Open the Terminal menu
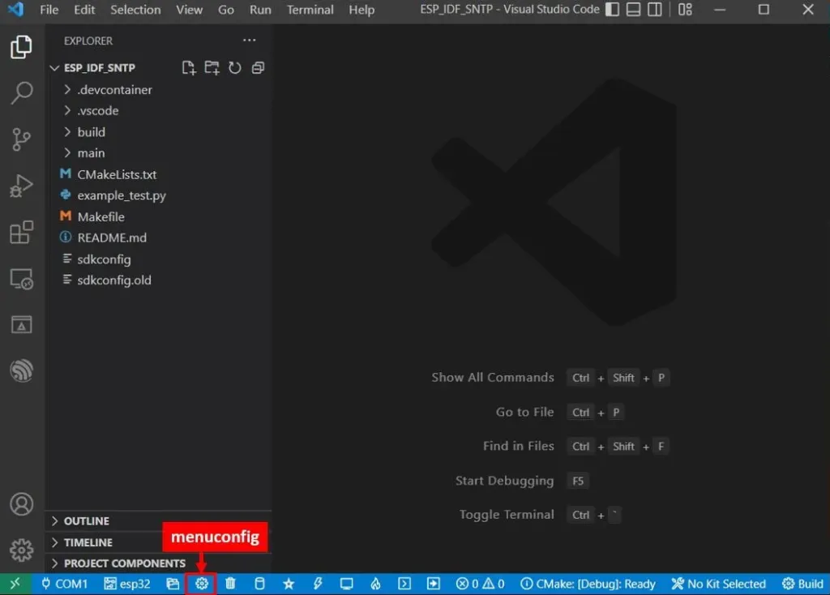The width and height of the screenshot is (830, 595). point(310,10)
